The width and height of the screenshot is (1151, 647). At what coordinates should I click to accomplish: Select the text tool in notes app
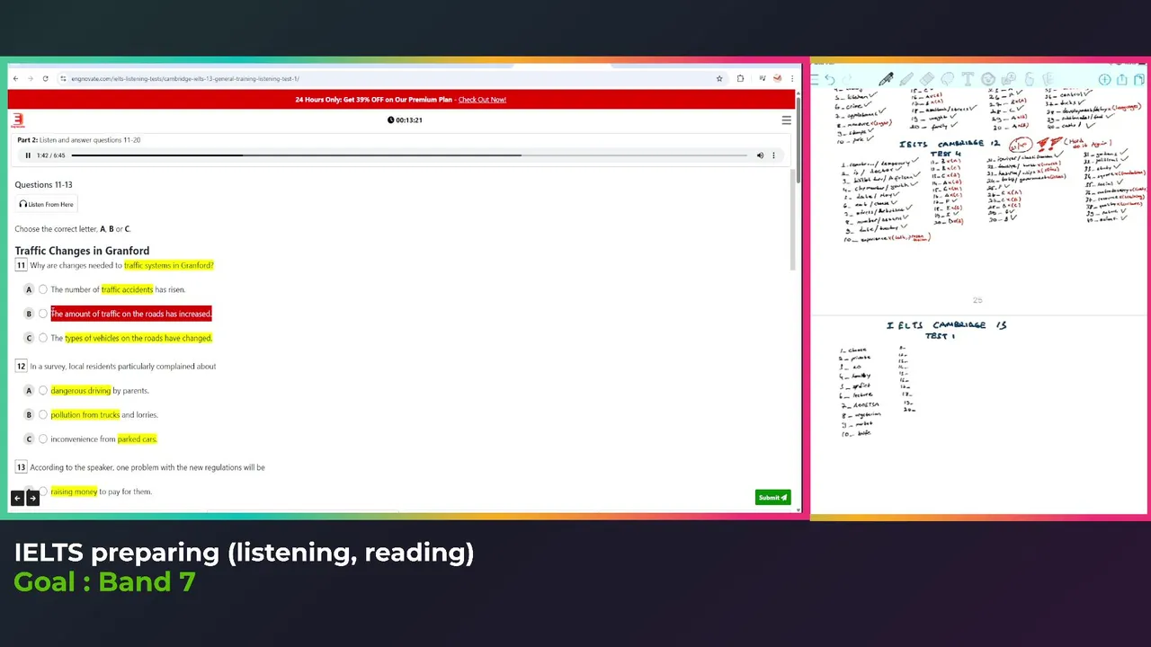click(x=968, y=79)
